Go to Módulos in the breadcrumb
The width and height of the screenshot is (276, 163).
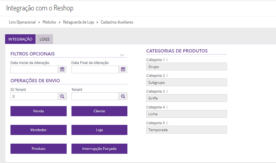(49, 22)
